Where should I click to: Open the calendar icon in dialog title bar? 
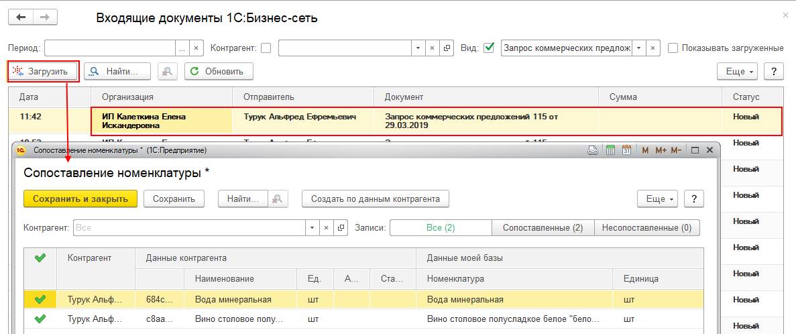tap(626, 150)
